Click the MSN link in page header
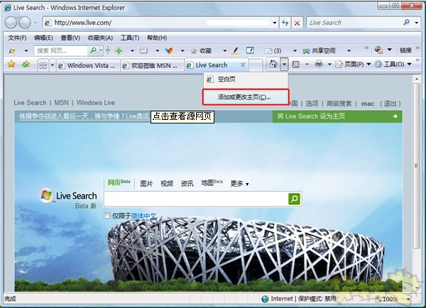 point(61,103)
